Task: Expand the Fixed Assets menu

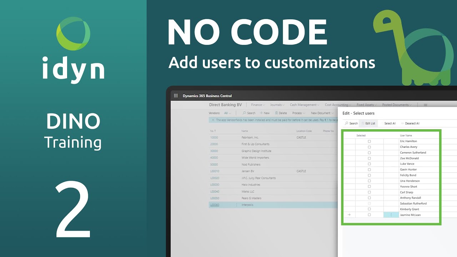Action: pos(366,105)
